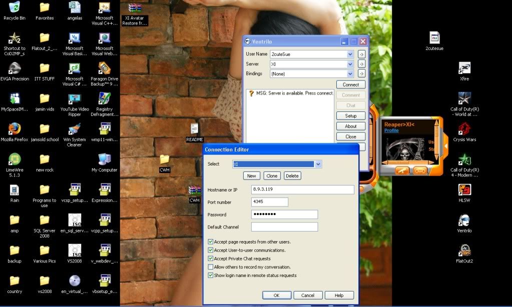Select the README text file icon

(194, 132)
